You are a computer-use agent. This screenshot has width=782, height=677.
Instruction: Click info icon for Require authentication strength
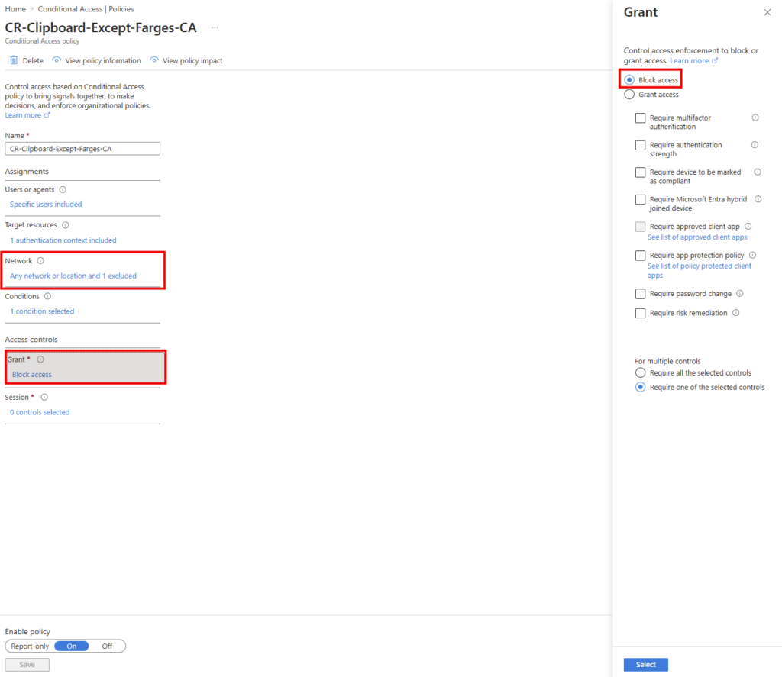click(755, 144)
